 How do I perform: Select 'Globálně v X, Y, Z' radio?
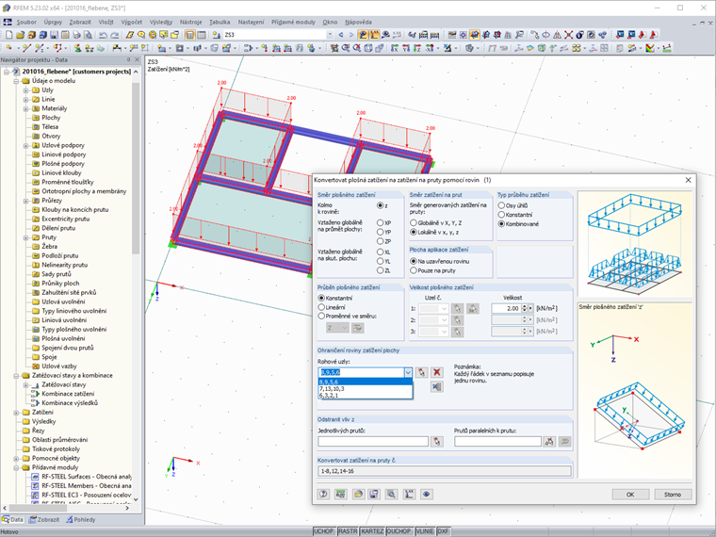pos(414,223)
